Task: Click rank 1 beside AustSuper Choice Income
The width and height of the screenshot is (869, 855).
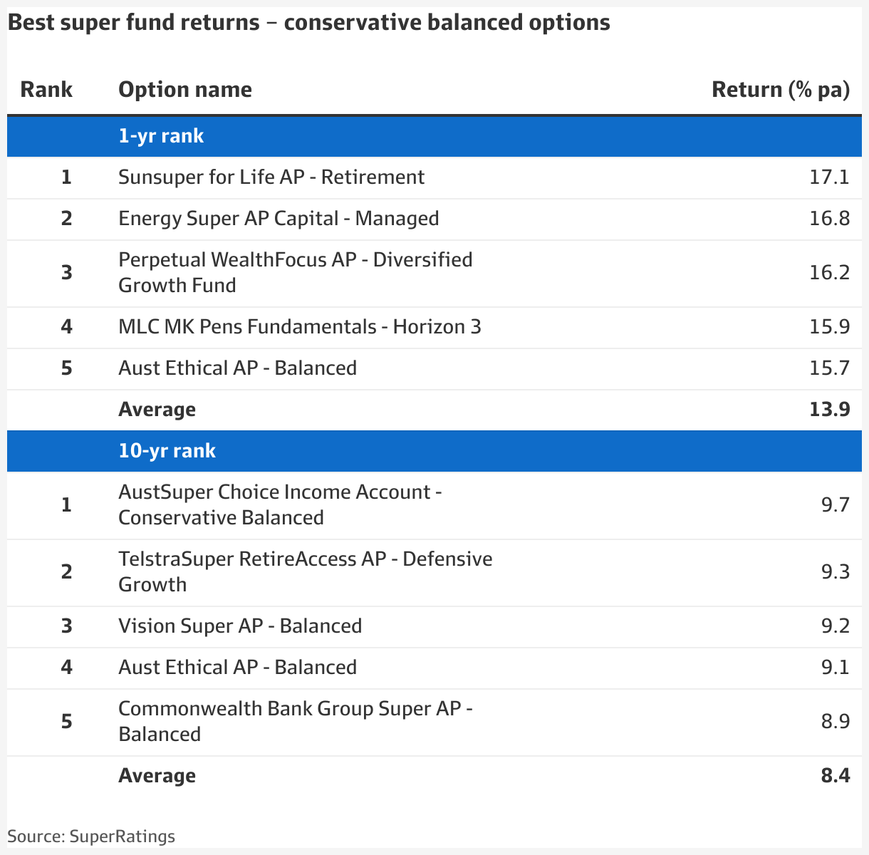Action: (x=66, y=505)
